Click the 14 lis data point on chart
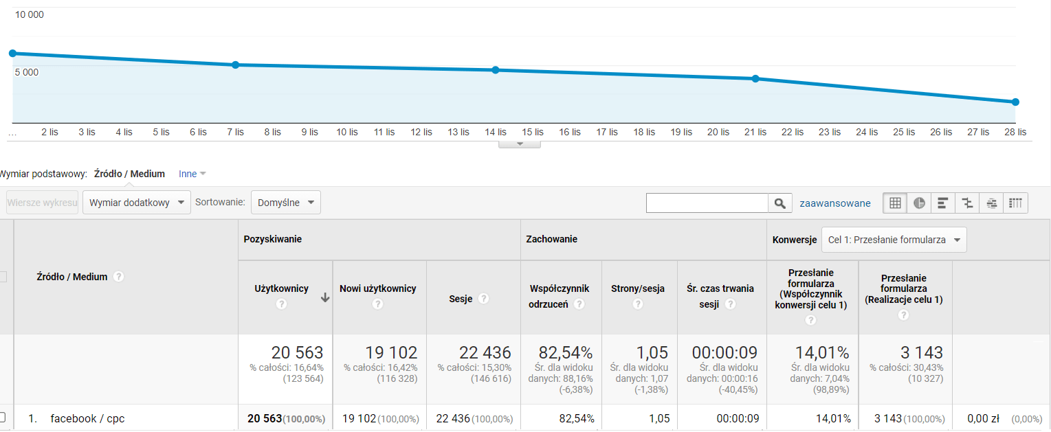 (495, 70)
